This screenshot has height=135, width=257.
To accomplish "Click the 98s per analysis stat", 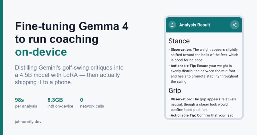I will 26,103.
